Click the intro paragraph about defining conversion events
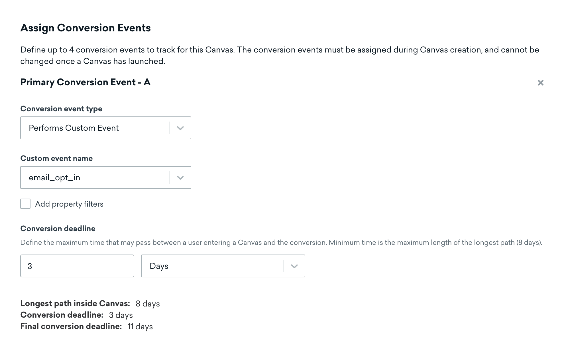This screenshot has width=570, height=343. coord(279,55)
